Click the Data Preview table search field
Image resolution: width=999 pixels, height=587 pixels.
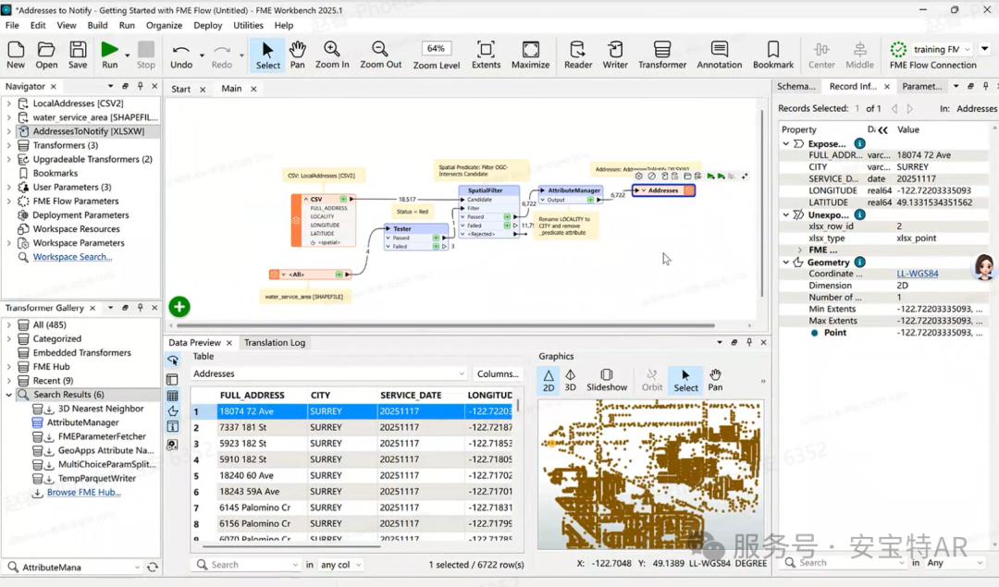(248, 565)
